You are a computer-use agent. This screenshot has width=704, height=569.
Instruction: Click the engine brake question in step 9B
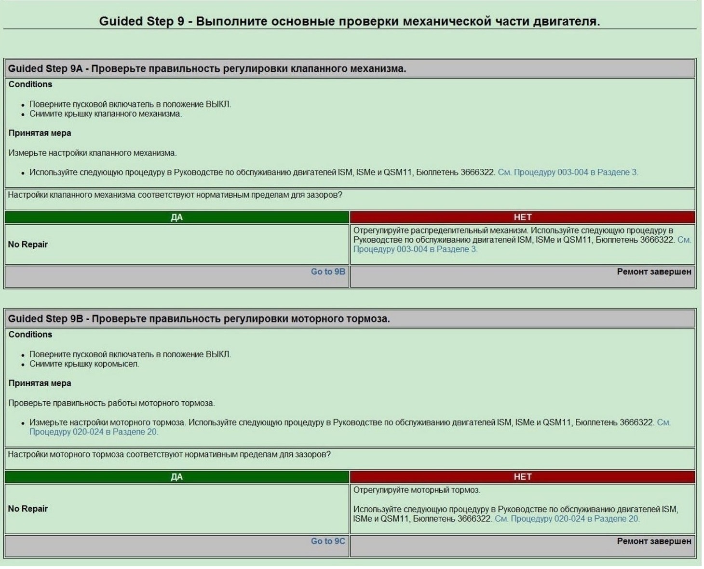[169, 455]
